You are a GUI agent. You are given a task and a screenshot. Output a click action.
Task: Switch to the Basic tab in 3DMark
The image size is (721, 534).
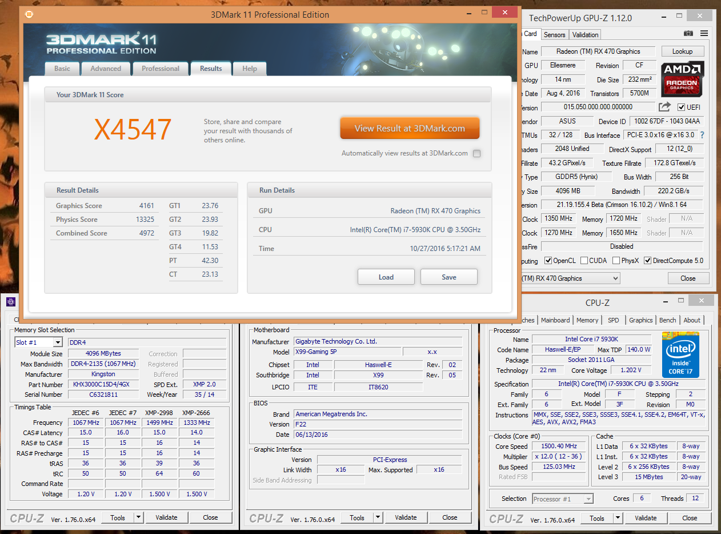(62, 69)
